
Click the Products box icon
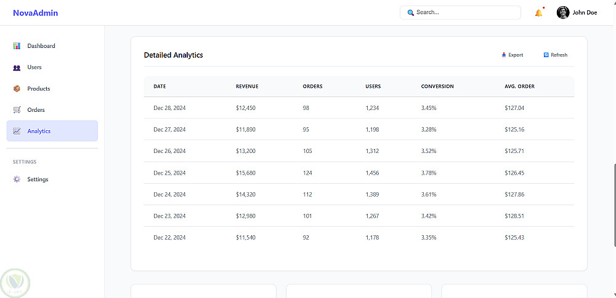[17, 88]
